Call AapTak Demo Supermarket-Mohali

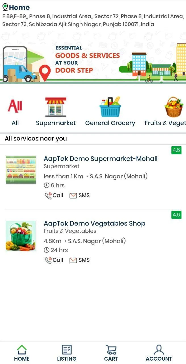[54, 195]
